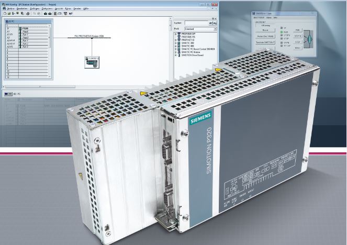Click SIMATIC 300 icon in catalog tree
The image size is (347, 245).
tap(179, 43)
